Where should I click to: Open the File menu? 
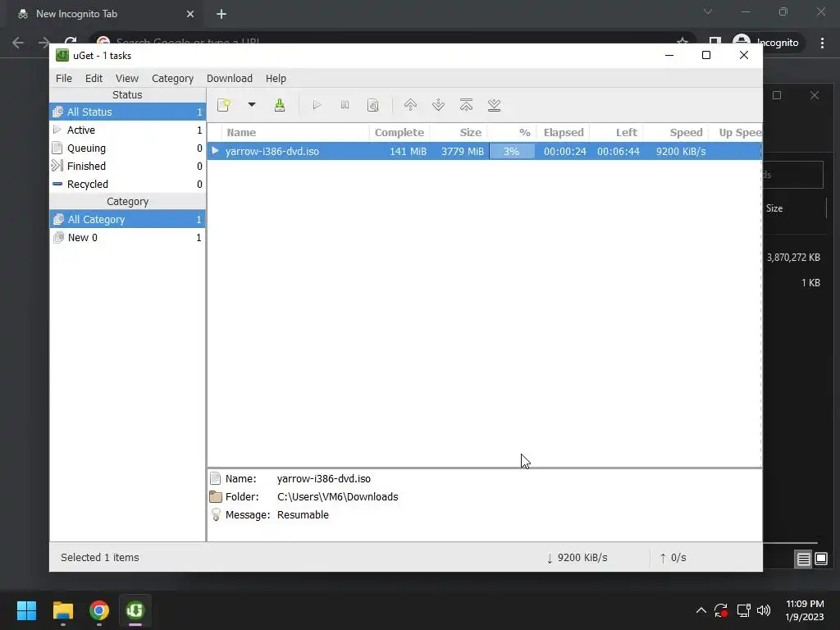(x=64, y=78)
